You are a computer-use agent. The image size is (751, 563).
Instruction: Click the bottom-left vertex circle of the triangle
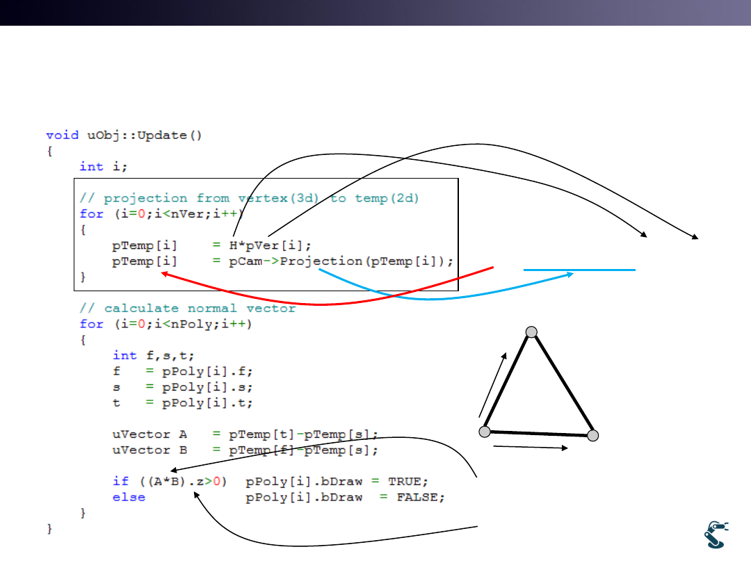point(485,432)
